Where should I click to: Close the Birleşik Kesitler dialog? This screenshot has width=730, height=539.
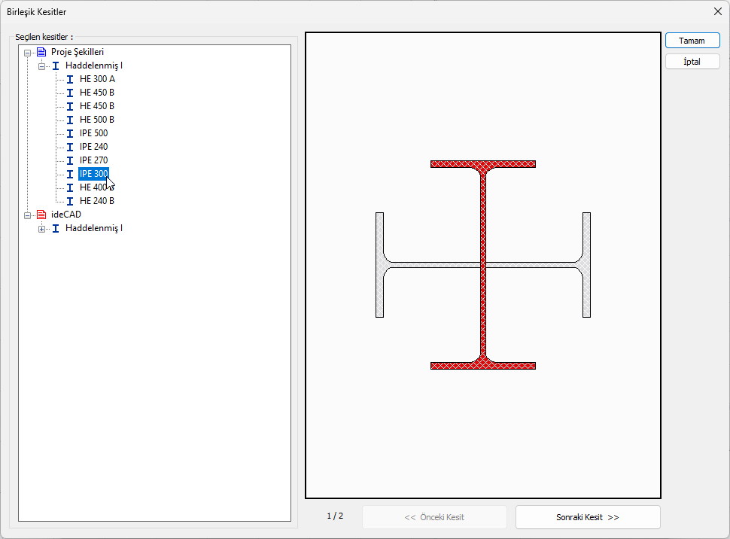(717, 11)
